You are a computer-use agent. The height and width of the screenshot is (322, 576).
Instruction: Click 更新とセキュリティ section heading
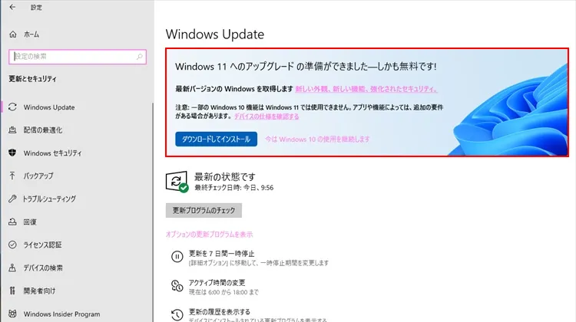pos(33,79)
